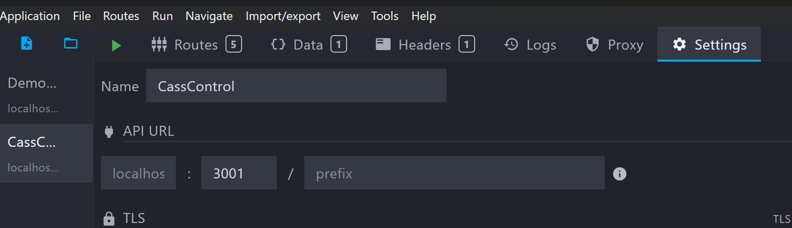Click the port field showing 3001
Viewport: 792px width, 228px height.
coord(239,173)
